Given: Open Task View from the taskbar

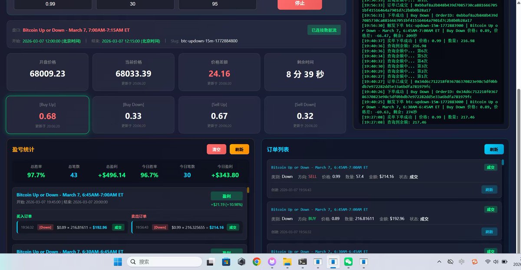Looking at the screenshot, I should point(210,262).
